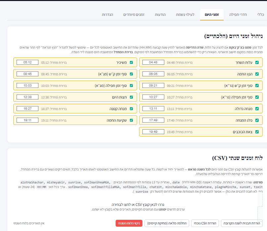Uncheck the צאת הכוכבים checkbox
The height and width of the screenshot is (231, 267).
pyautogui.click(x=257, y=132)
